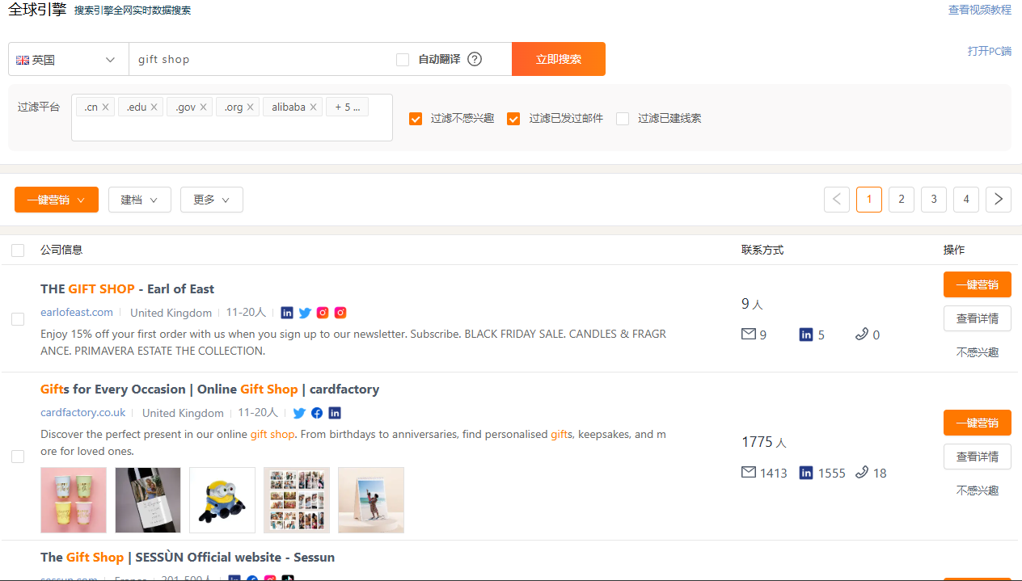Open Facebook icon in cardfactory row

[317, 413]
